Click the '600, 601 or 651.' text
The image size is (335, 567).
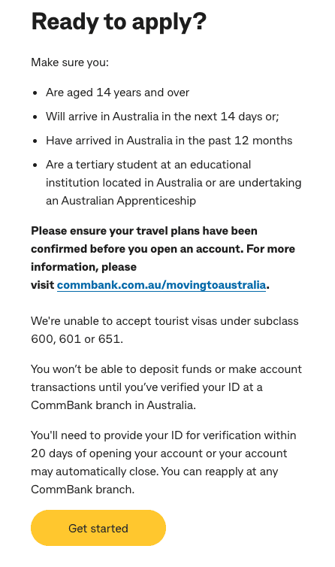coord(77,339)
